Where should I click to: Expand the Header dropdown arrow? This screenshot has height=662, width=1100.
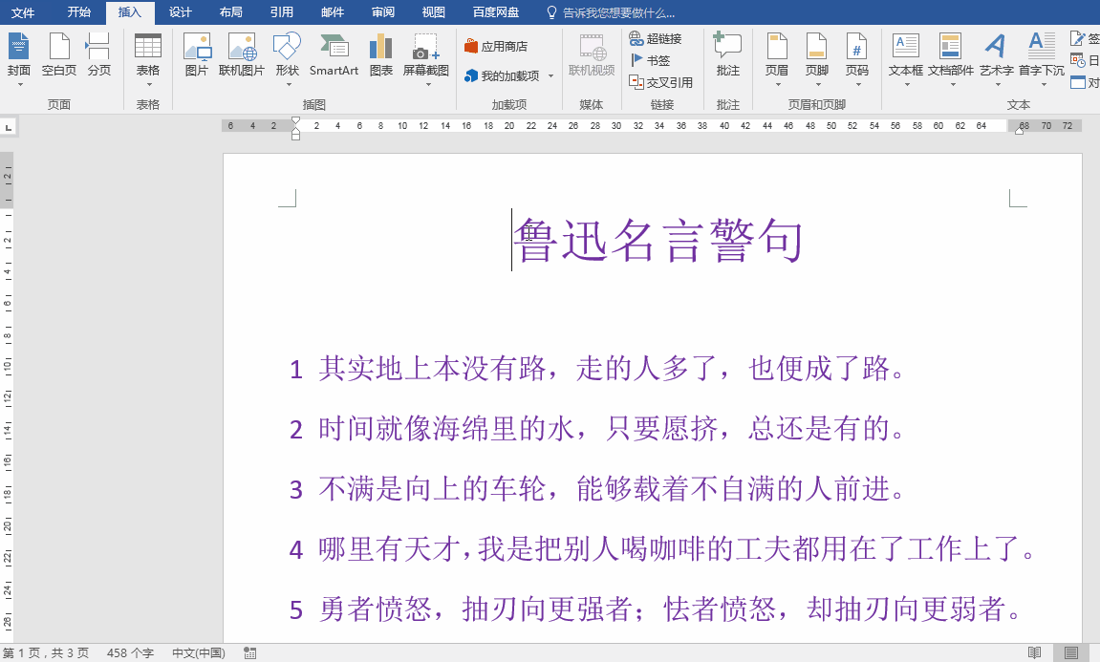coord(778,85)
